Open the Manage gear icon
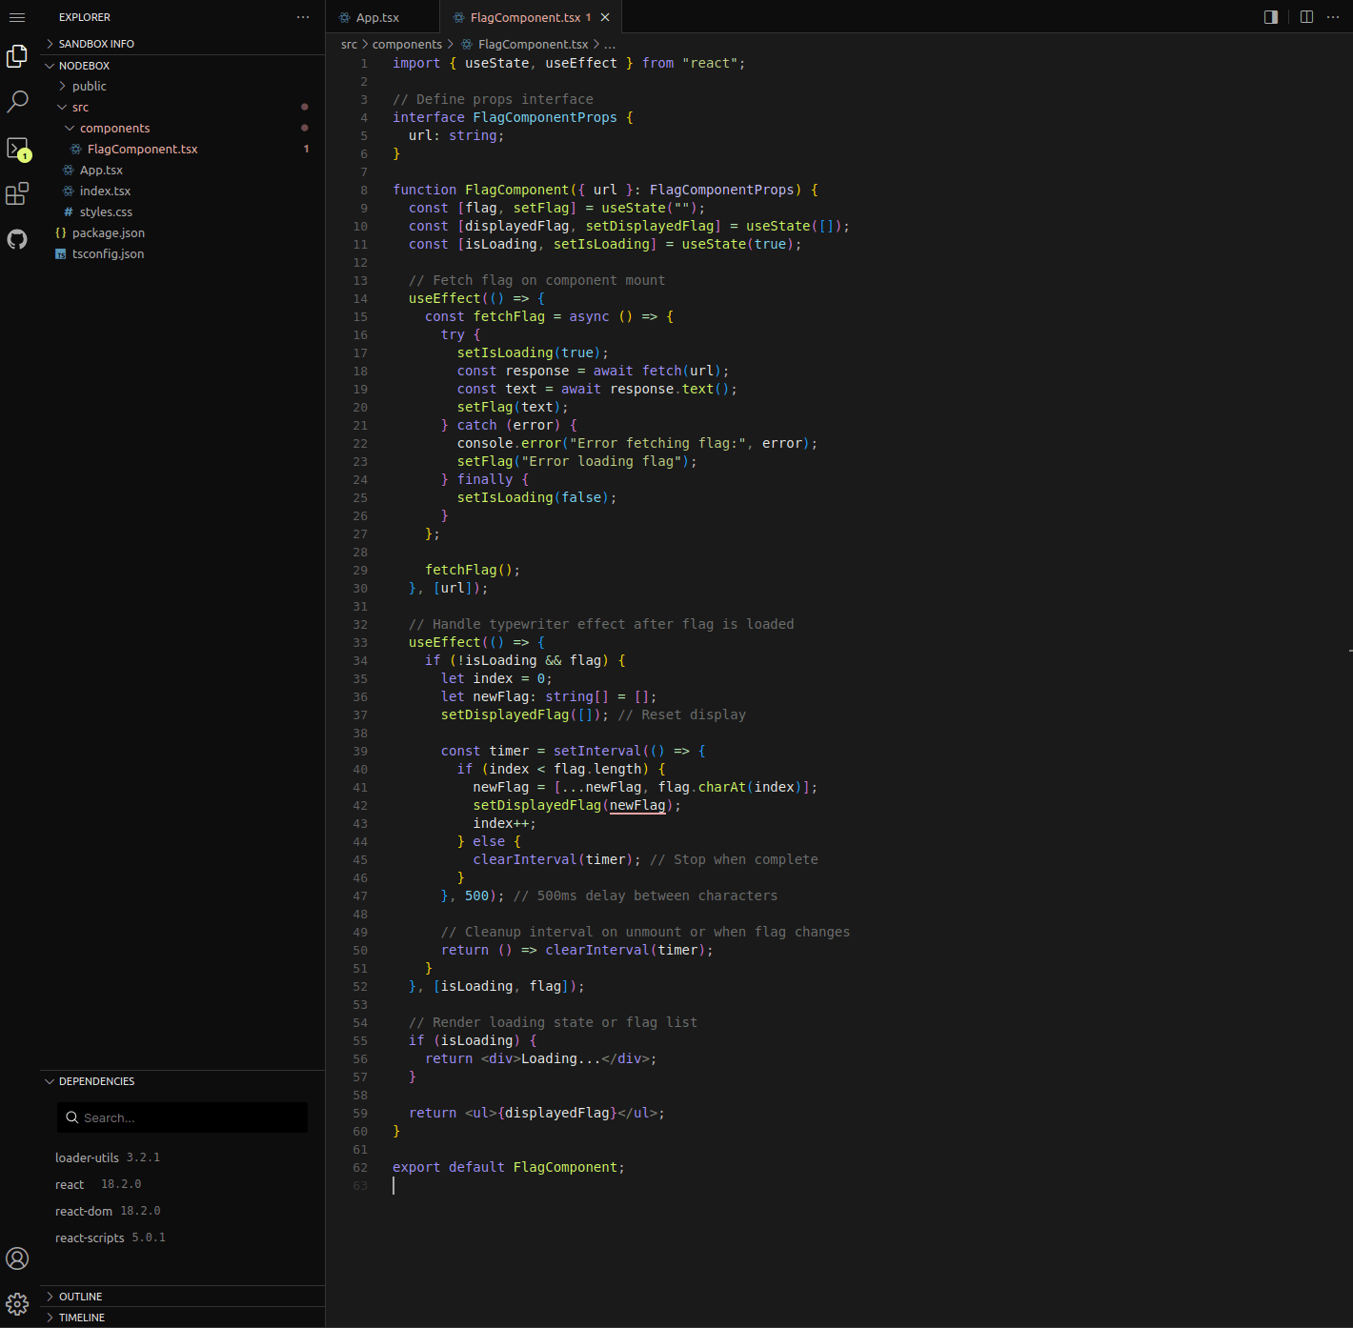Screen dimensions: 1353x1328 17,1304
